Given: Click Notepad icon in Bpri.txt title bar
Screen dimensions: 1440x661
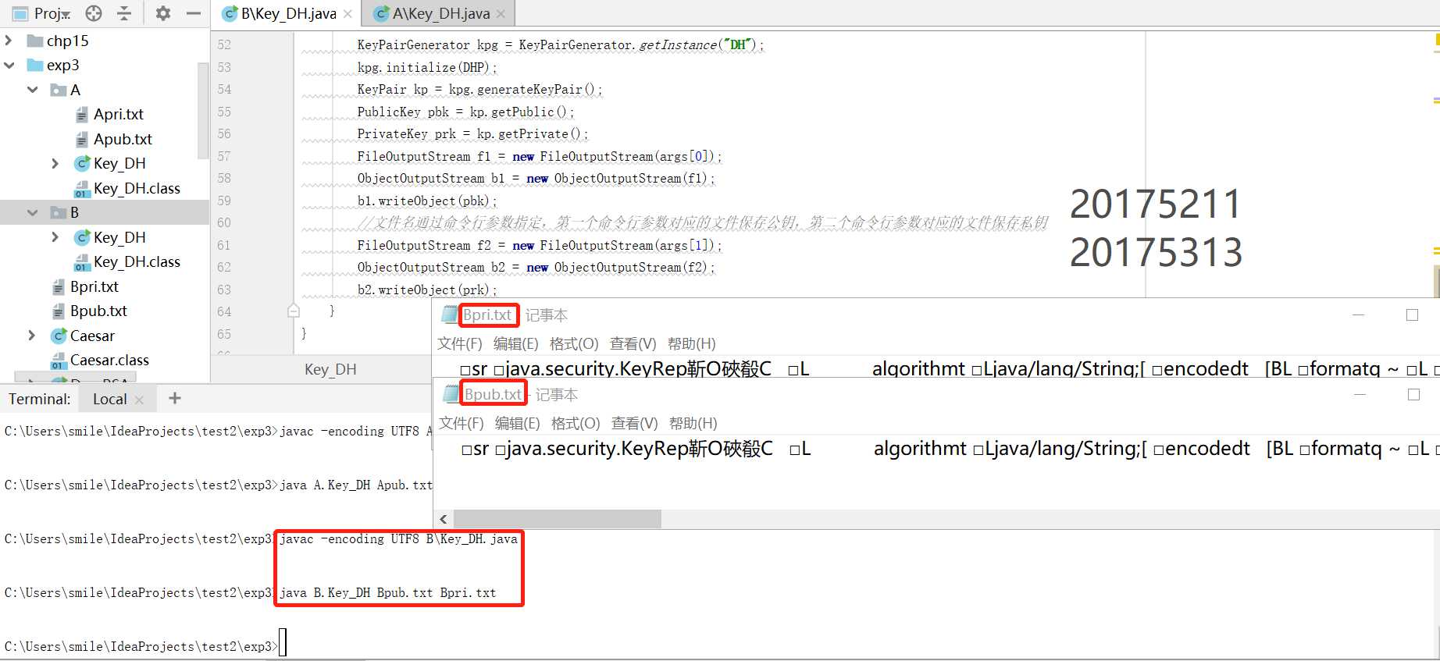Looking at the screenshot, I should coord(449,315).
